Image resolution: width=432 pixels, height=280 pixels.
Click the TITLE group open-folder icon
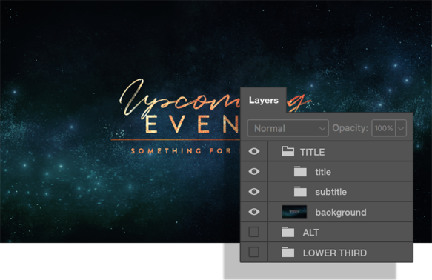(288, 151)
